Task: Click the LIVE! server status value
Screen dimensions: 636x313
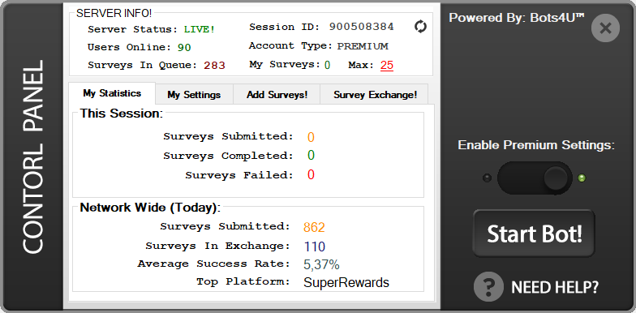Action: [200, 29]
